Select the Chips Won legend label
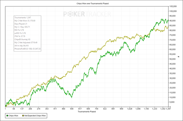Screen dimensions: 183x121 click(x=13, y=116)
